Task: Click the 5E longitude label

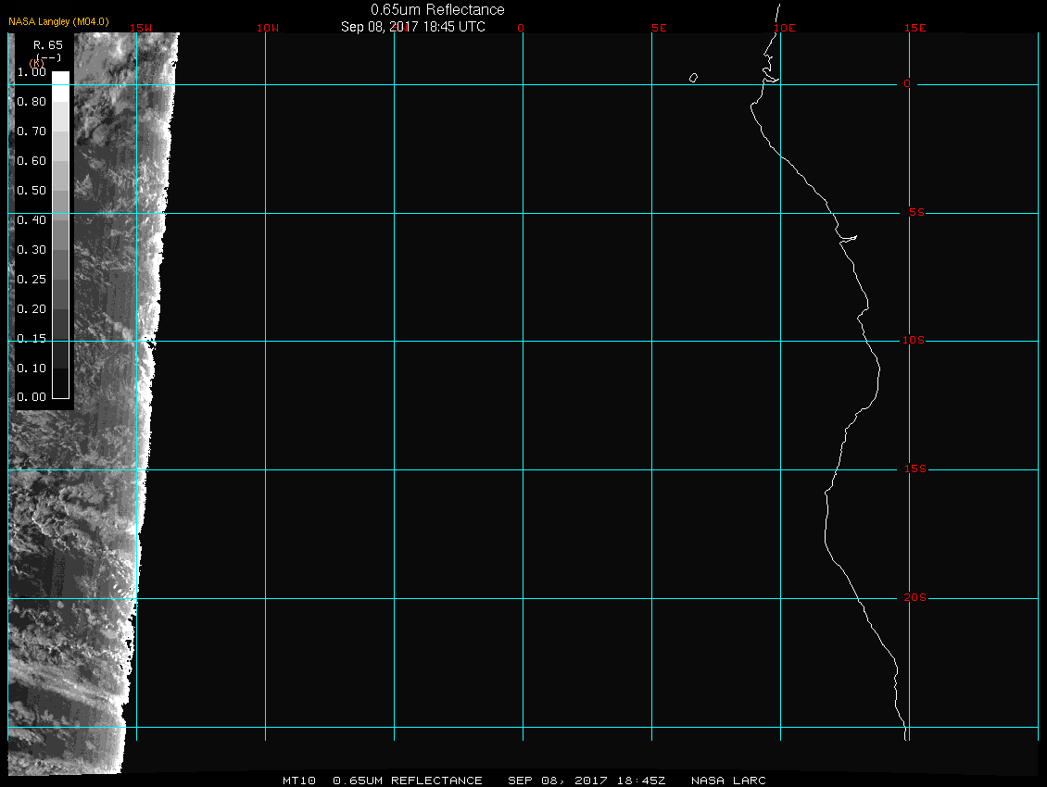Action: point(659,28)
